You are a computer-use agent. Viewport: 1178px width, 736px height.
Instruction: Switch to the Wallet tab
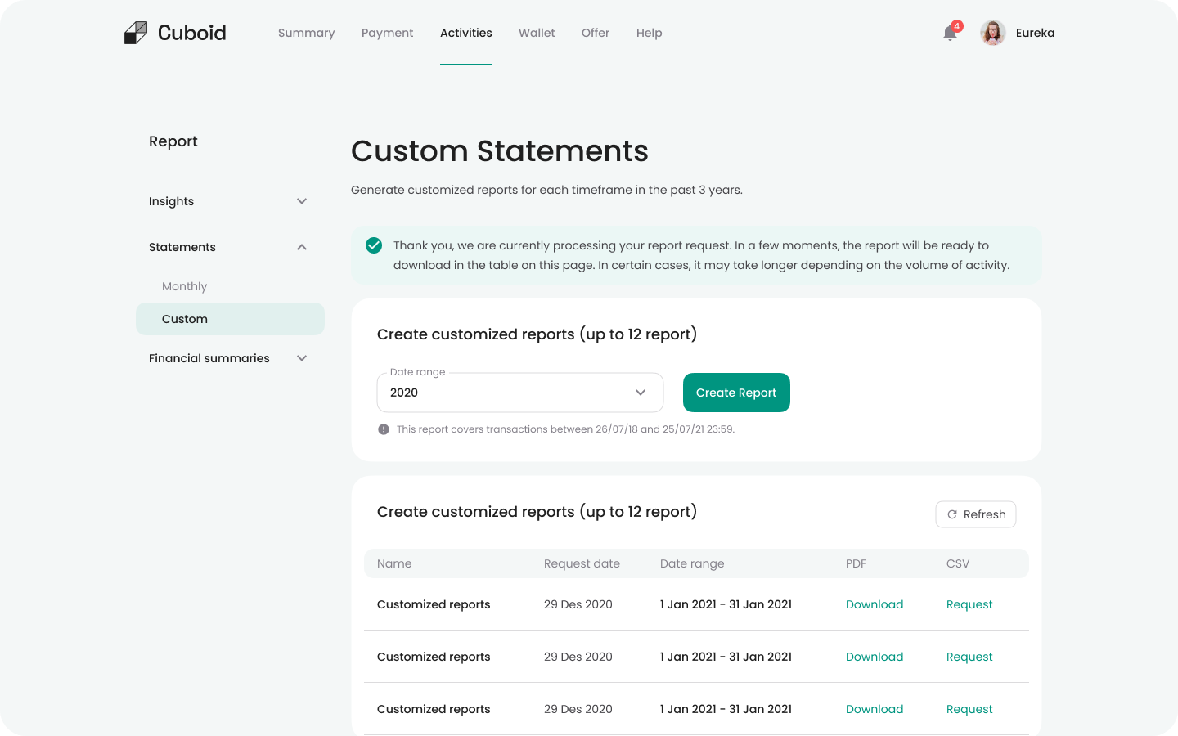coord(537,33)
